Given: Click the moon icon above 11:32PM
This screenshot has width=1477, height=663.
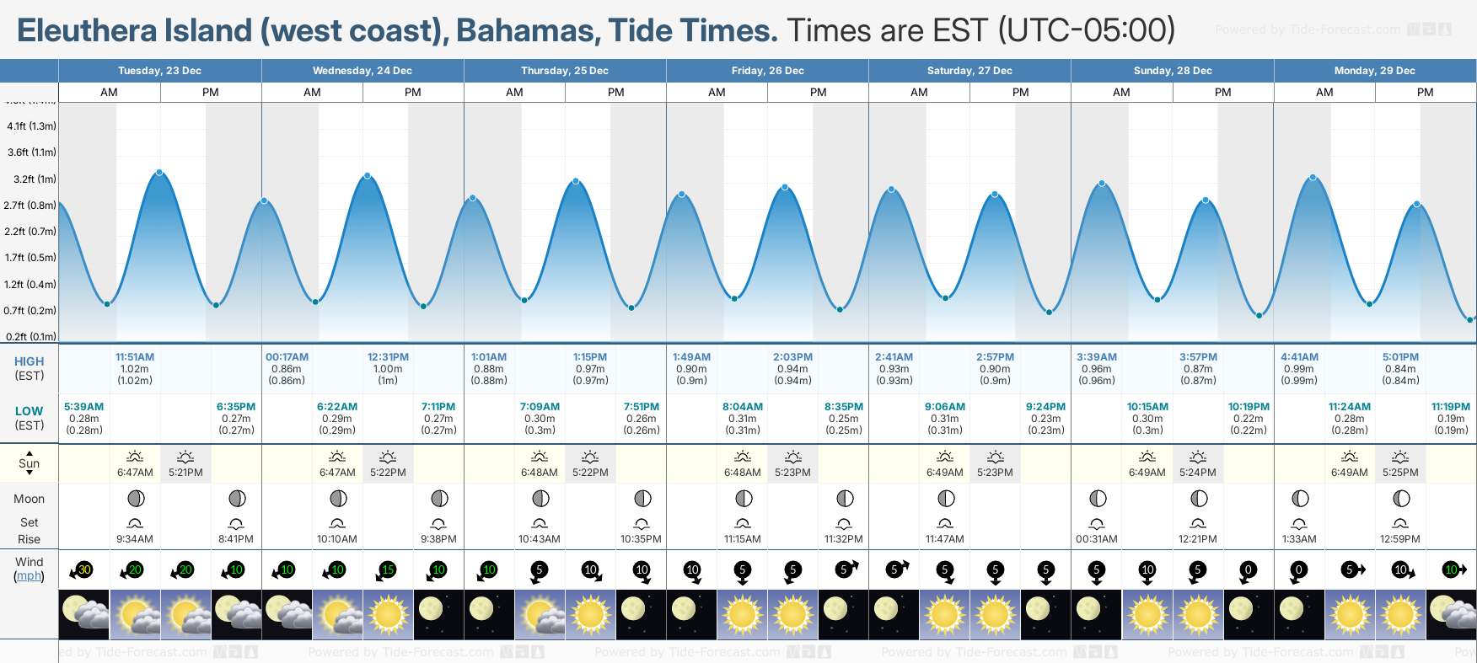Looking at the screenshot, I should coord(844,499).
